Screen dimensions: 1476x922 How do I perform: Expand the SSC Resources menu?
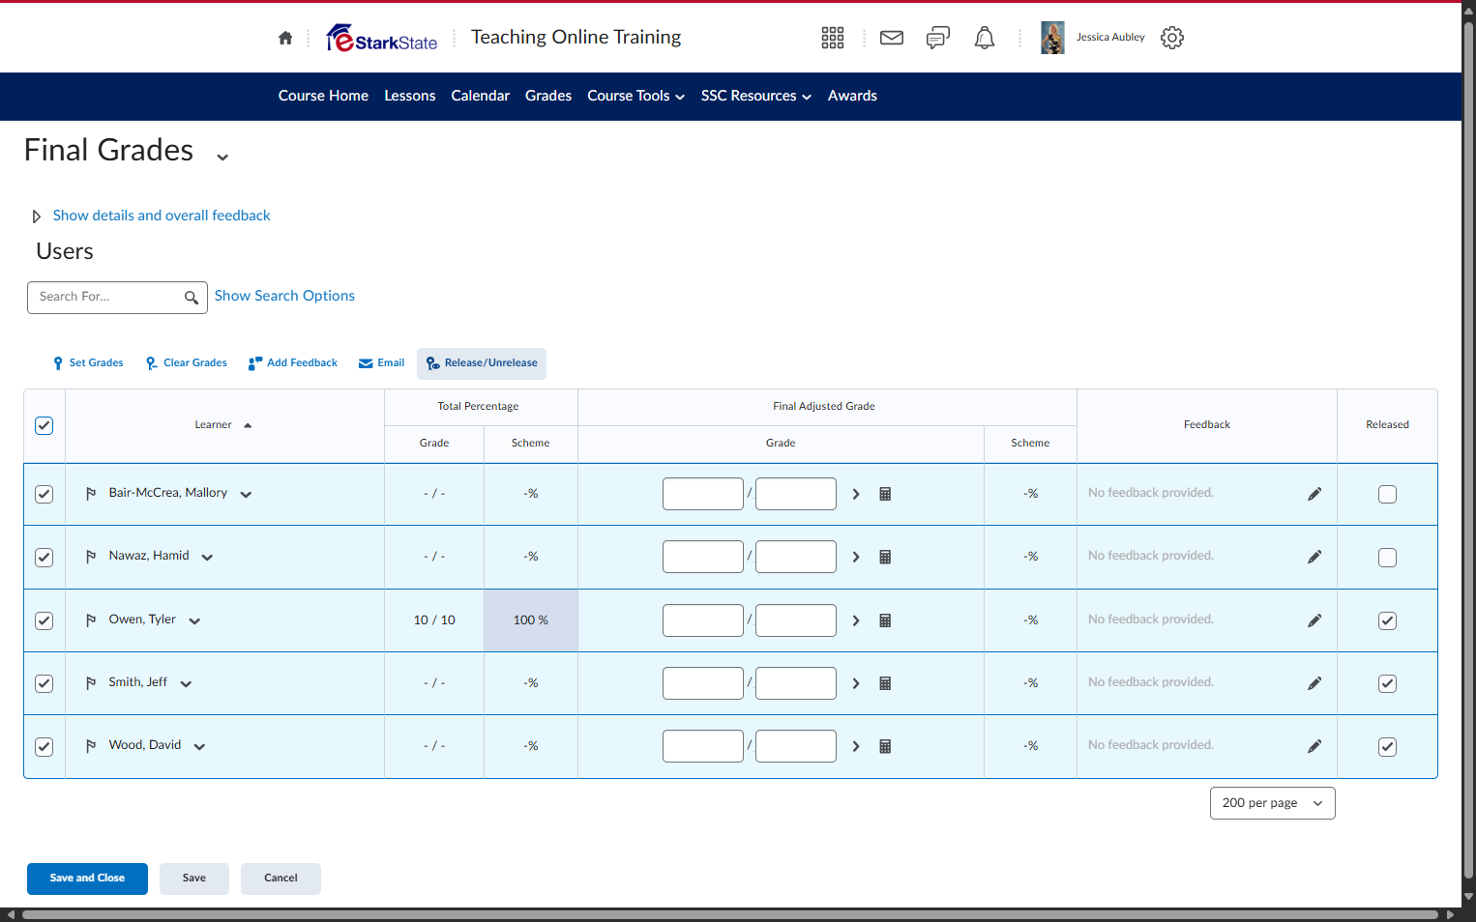pos(756,96)
